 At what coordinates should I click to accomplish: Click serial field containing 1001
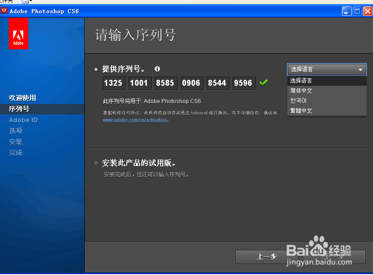tap(140, 83)
